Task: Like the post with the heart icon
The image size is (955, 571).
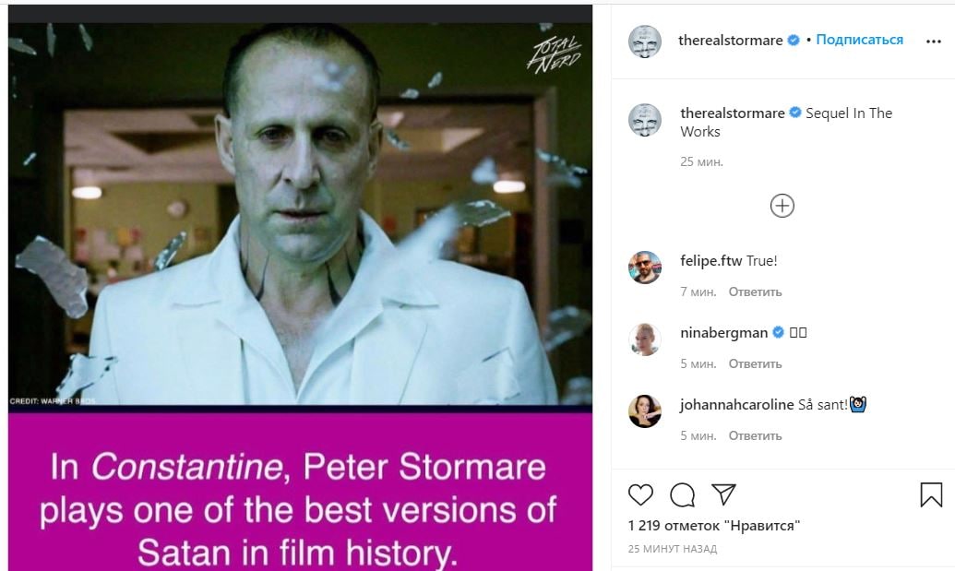Action: [x=640, y=495]
